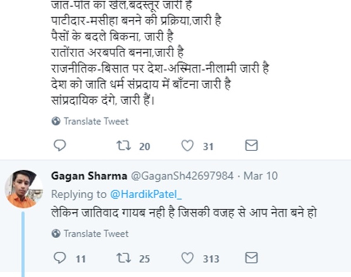
Task: Click the @GaganSh42697984 handle
Action: [x=182, y=176]
